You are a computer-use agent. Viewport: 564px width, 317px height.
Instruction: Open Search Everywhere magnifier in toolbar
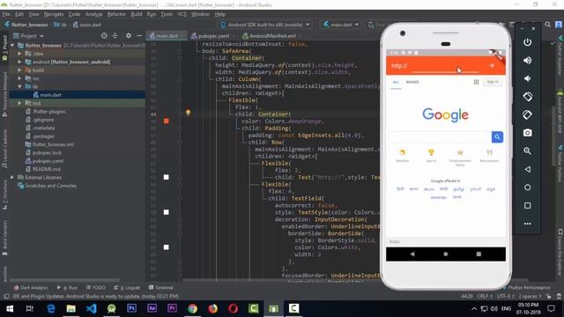pyautogui.click(x=547, y=25)
